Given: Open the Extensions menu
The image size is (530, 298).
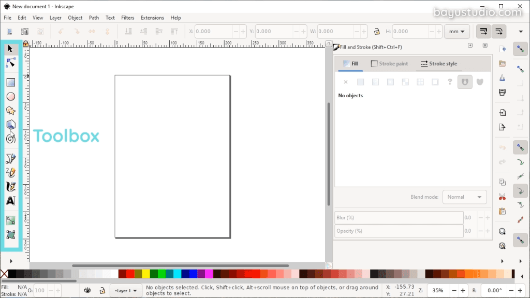Looking at the screenshot, I should coord(152,18).
